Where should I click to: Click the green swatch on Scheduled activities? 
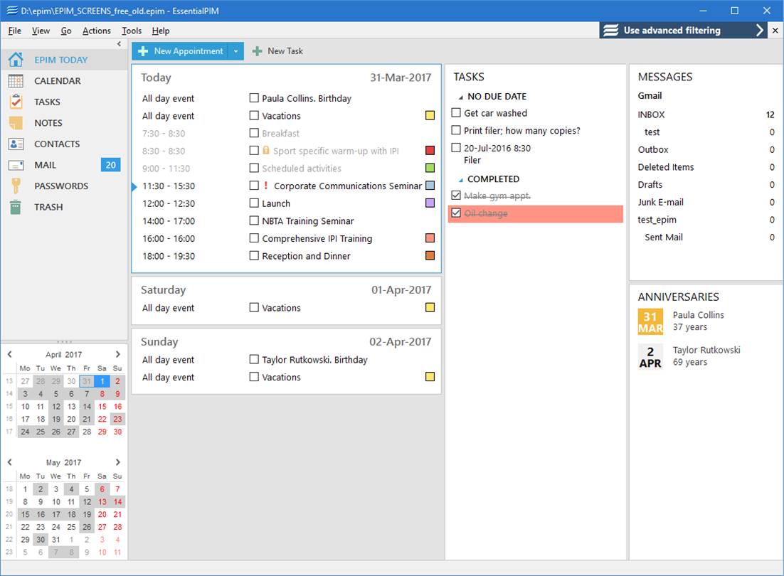[x=430, y=168]
